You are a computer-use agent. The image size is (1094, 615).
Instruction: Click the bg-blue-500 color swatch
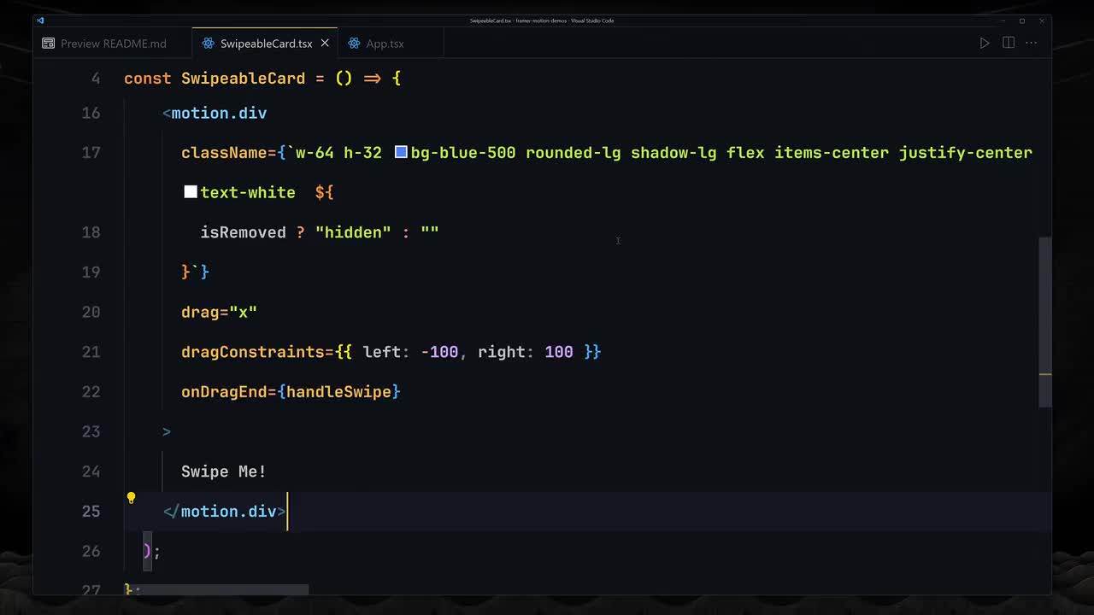401,152
